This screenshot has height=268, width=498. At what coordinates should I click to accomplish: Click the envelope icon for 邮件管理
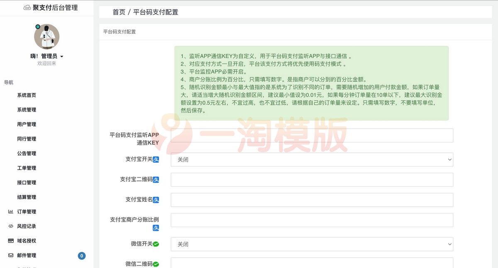click(11, 255)
